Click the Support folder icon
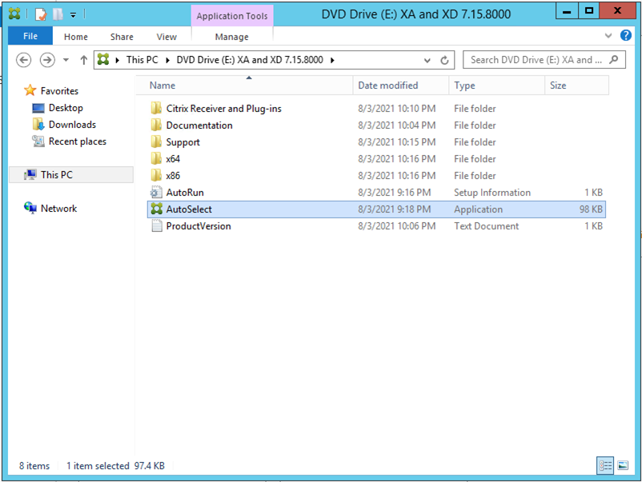Screen dimensions: 642x482 tap(156, 141)
